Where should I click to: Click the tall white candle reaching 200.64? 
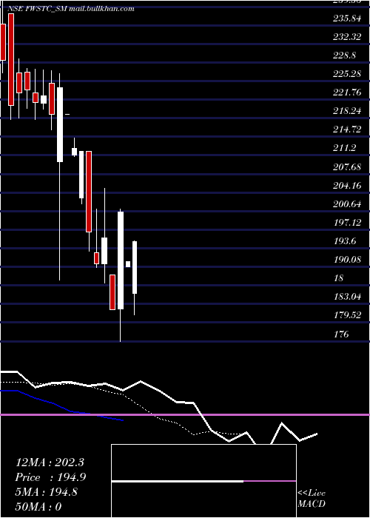point(121,260)
